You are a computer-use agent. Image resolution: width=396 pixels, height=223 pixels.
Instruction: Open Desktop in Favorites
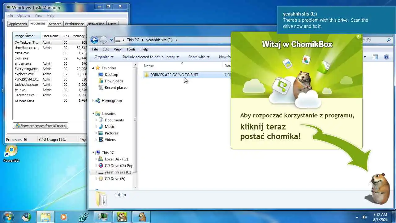[x=111, y=75]
